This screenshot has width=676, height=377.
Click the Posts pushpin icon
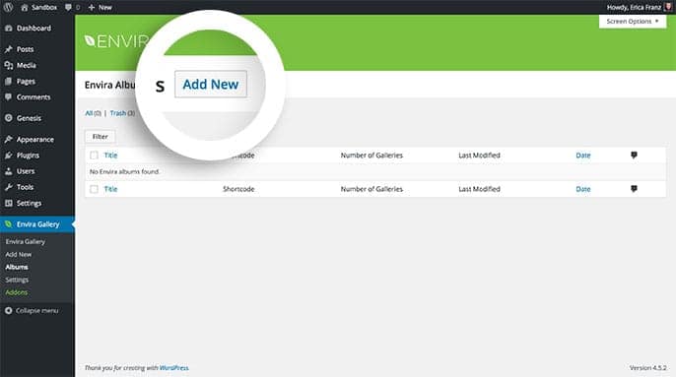click(x=8, y=49)
